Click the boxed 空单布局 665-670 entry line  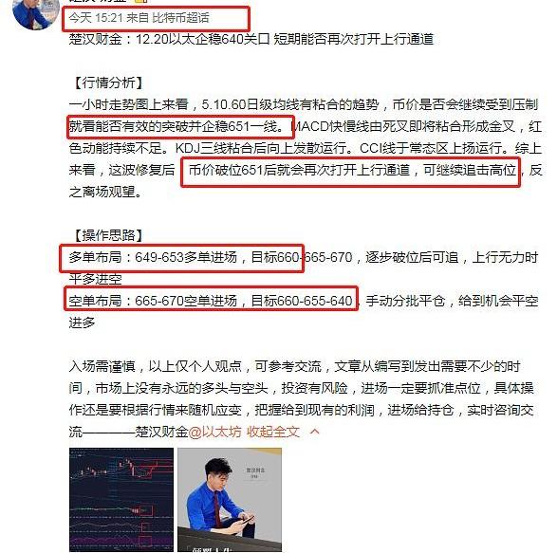pos(211,300)
